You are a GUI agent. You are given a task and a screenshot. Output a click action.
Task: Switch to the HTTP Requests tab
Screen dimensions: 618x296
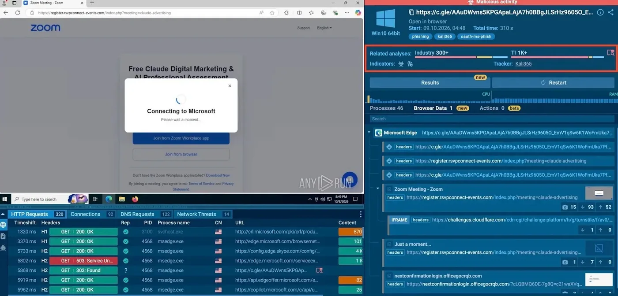point(38,214)
